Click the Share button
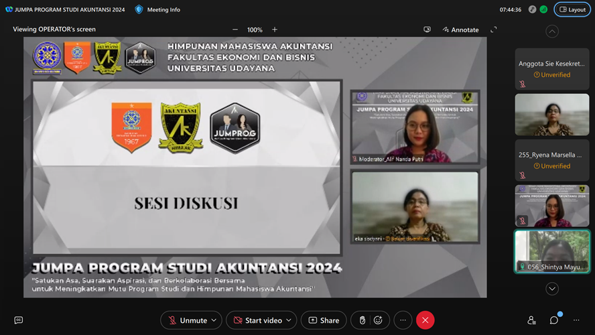Viewport: 595px width, 335px height. click(x=324, y=320)
